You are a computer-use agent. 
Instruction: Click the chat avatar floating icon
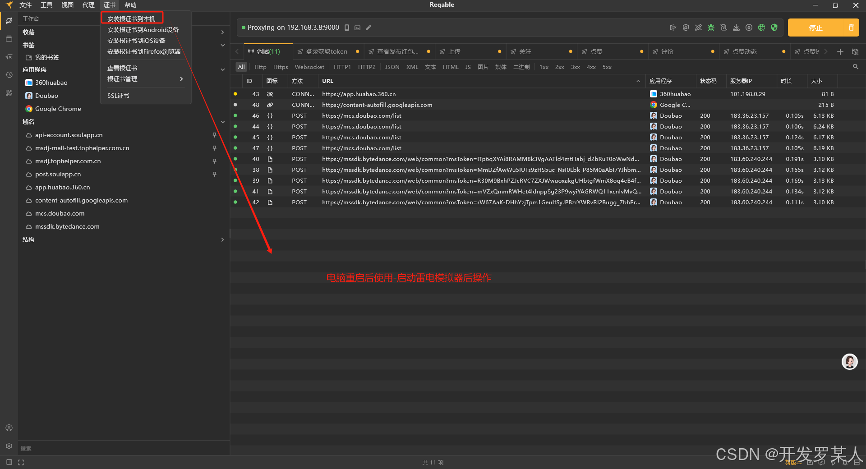(x=850, y=362)
